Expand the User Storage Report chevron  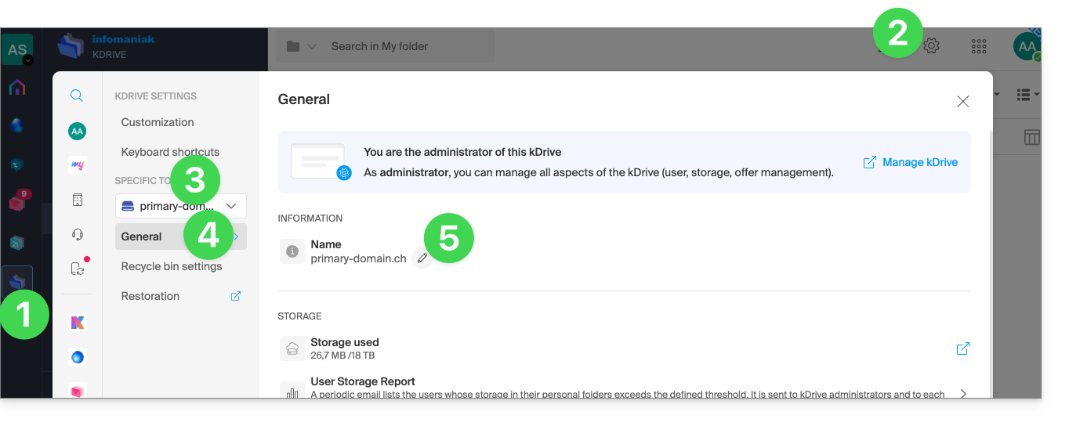pyautogui.click(x=963, y=393)
